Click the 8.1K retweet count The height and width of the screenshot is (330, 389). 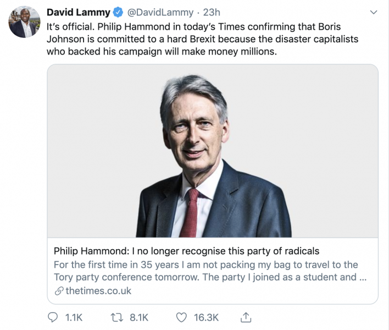[139, 317]
